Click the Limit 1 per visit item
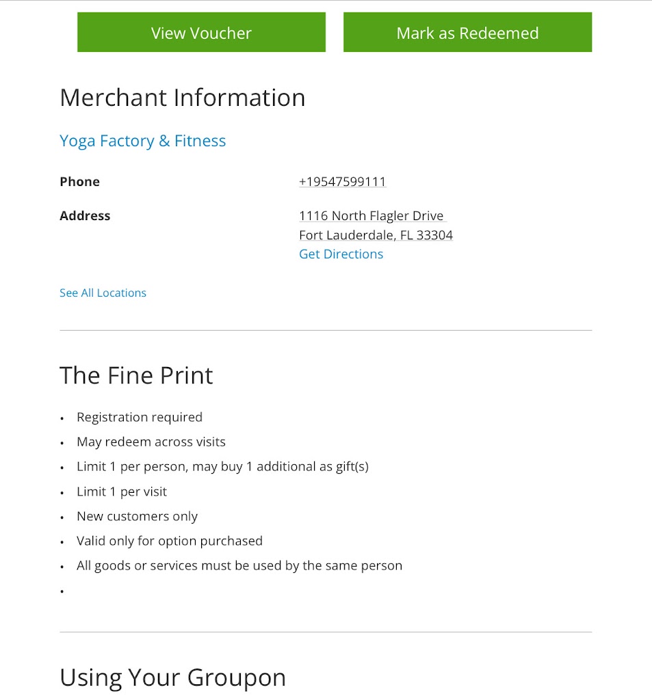Image resolution: width=652 pixels, height=700 pixels. point(122,492)
